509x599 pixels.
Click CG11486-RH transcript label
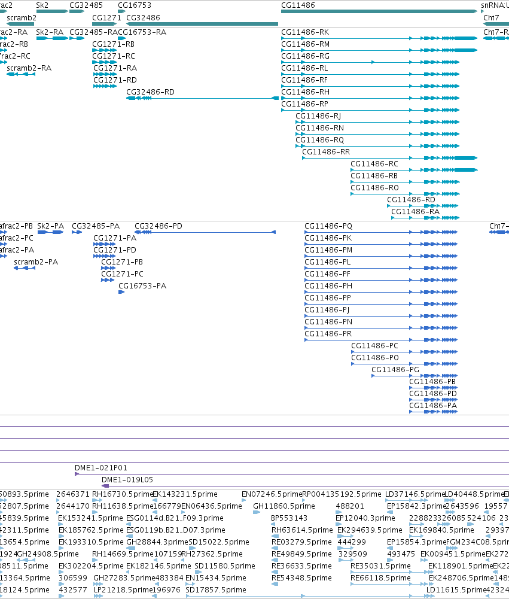click(305, 92)
